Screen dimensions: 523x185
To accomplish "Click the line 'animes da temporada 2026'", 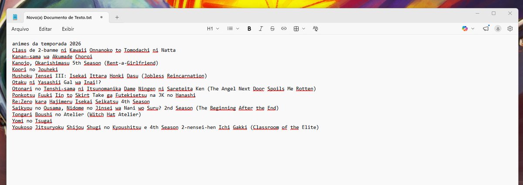I will [x=47, y=43].
